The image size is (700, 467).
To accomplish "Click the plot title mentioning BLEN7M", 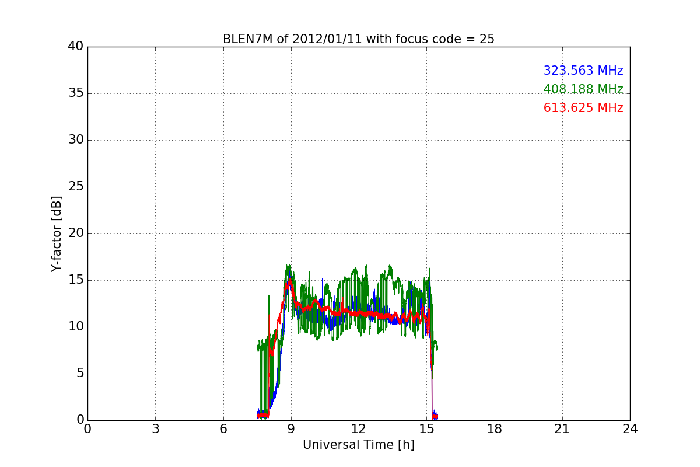I will [359, 39].
